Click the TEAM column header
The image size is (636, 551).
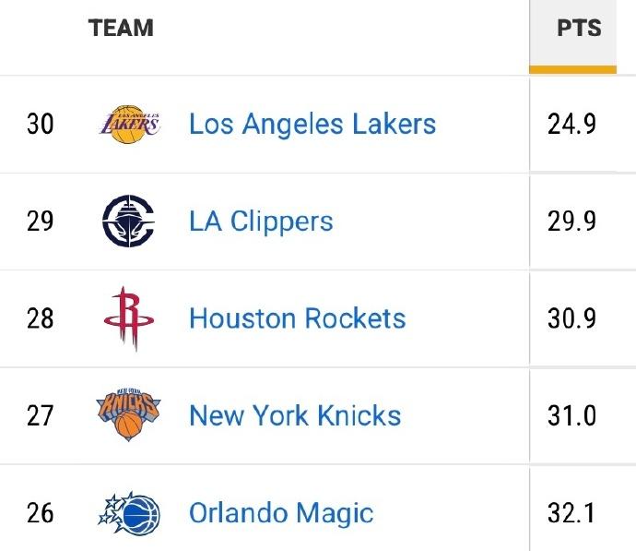[121, 28]
